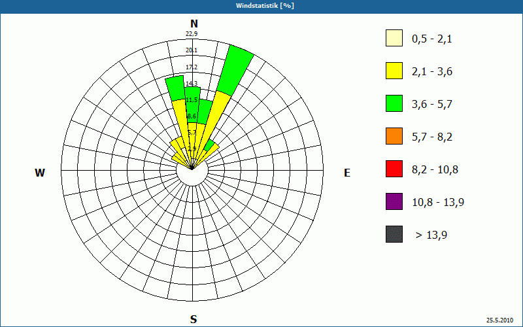Click the legend label 2,1 - 3,6
Image resolution: width=523 pixels, height=327 pixels.
pos(432,72)
